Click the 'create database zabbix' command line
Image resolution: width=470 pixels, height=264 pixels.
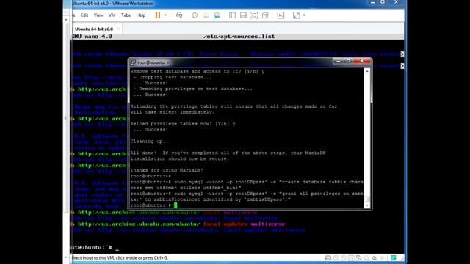coord(247,185)
